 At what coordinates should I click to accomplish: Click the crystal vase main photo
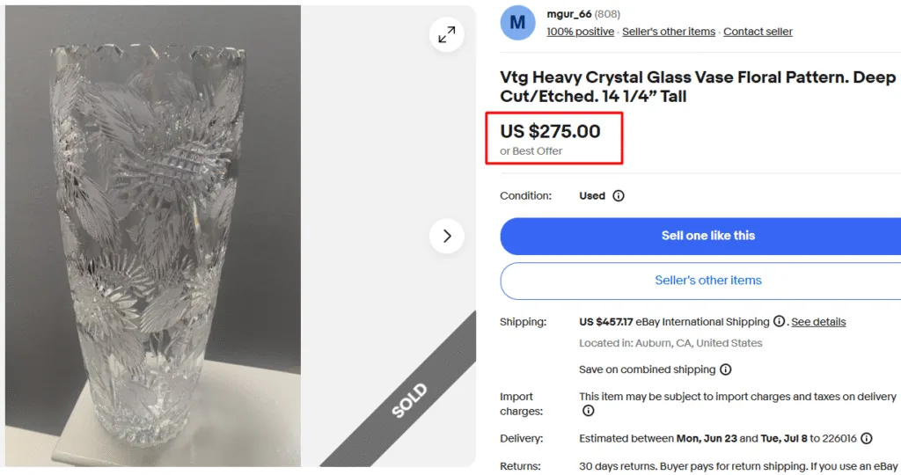pyautogui.click(x=153, y=236)
